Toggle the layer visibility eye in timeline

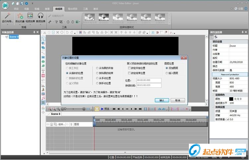48,124
